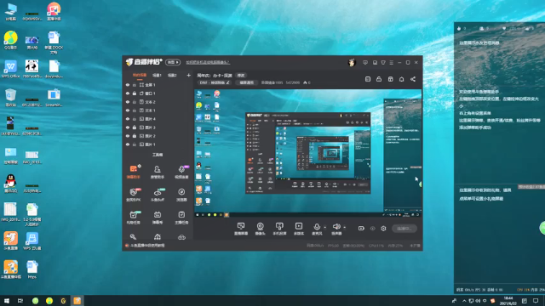
Task: Open the danmaku assistant tool icon
Action: point(134,168)
